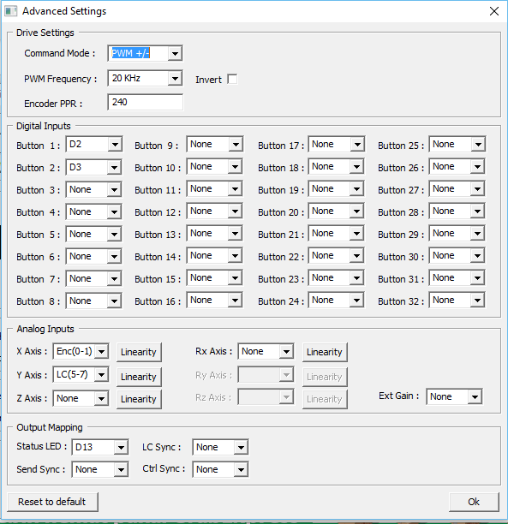Open the Button 1 dropdown set to D2
Screen dimensions: 508x524
pyautogui.click(x=94, y=145)
